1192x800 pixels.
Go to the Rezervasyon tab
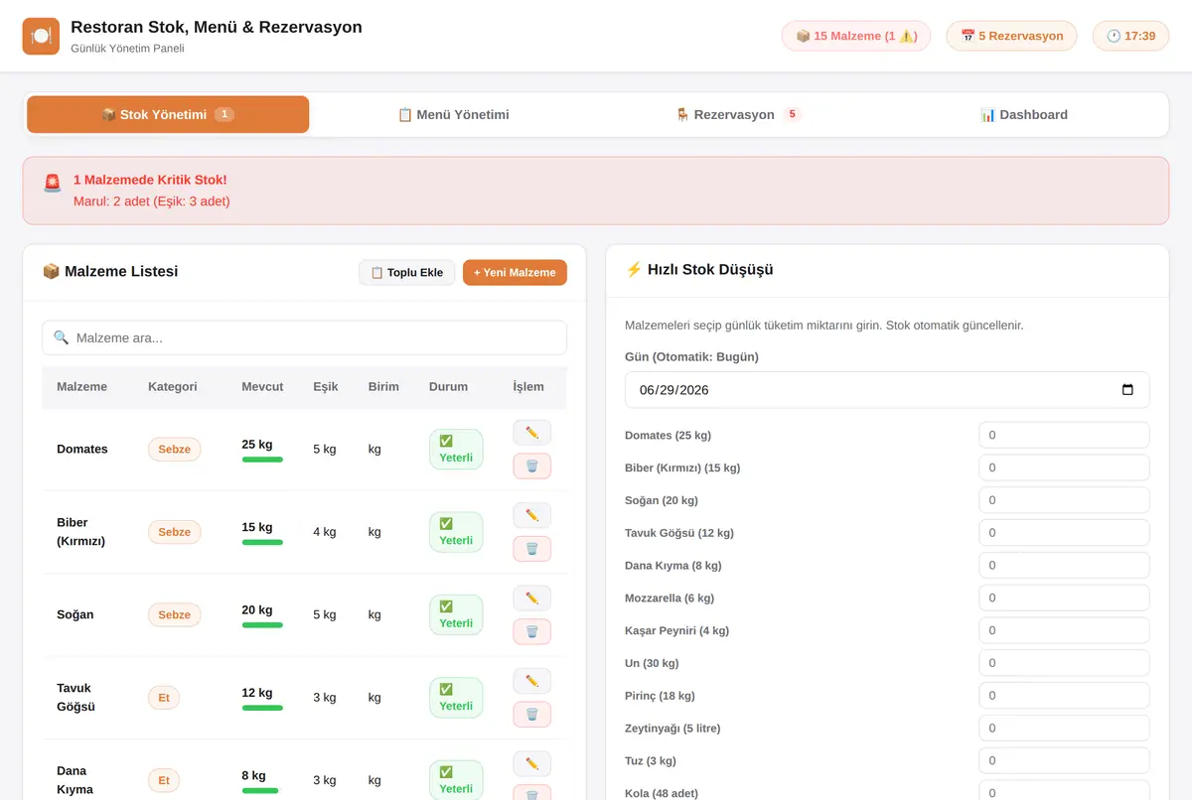click(738, 114)
